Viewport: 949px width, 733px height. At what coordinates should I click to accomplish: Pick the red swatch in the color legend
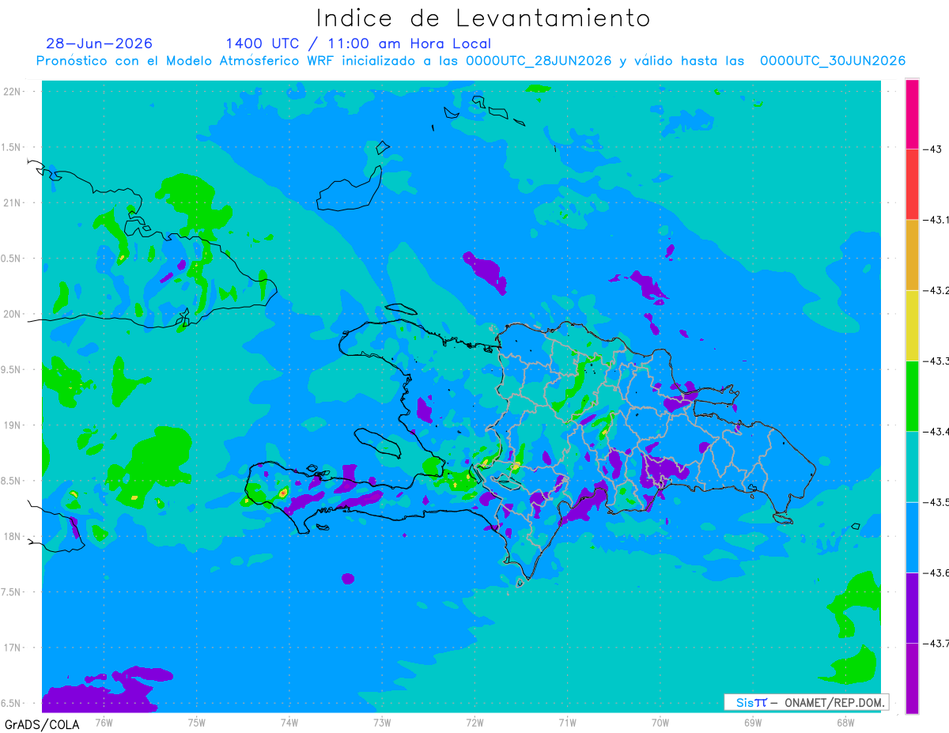912,184
